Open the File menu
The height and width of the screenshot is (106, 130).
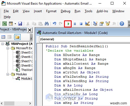pyautogui.click(x=6, y=11)
